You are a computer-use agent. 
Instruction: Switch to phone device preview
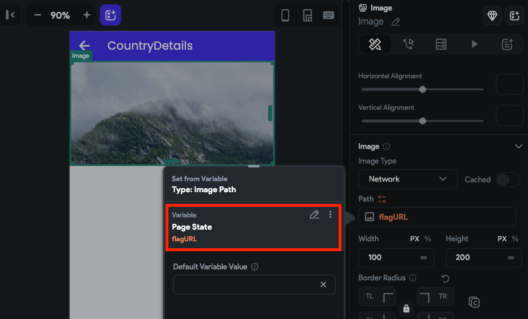coord(285,15)
